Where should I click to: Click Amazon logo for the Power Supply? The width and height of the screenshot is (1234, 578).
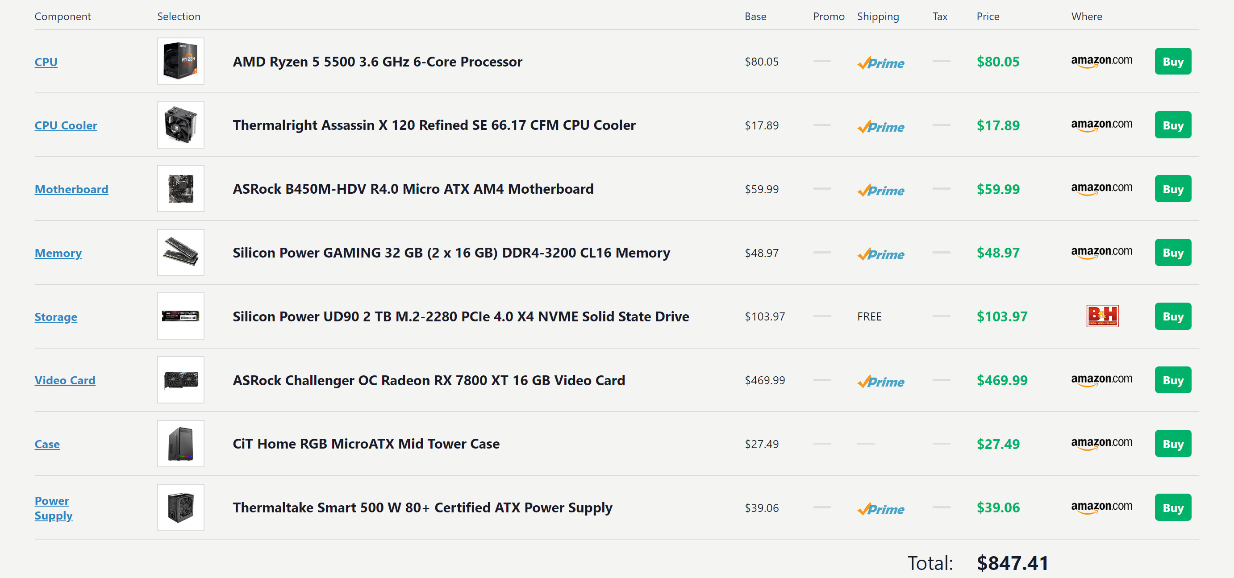click(x=1101, y=507)
